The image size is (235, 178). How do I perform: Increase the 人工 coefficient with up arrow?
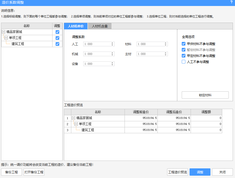coord(112,43)
